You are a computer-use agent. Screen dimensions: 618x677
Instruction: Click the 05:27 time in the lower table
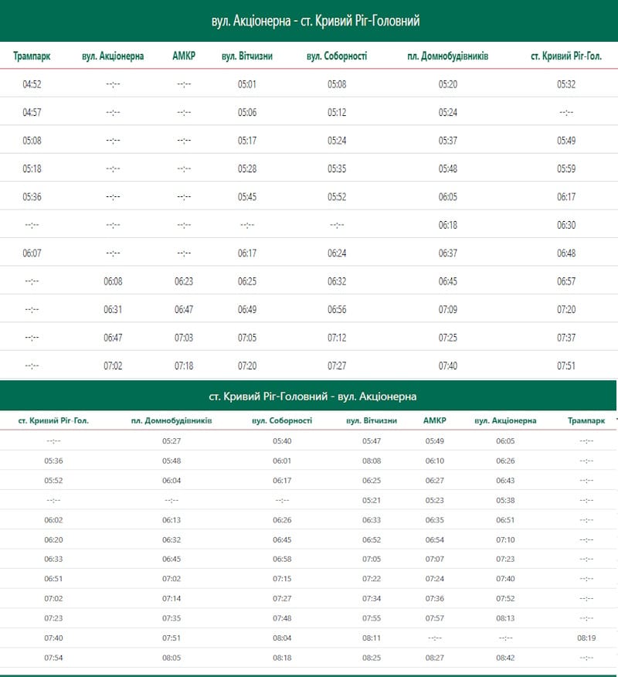(x=171, y=441)
